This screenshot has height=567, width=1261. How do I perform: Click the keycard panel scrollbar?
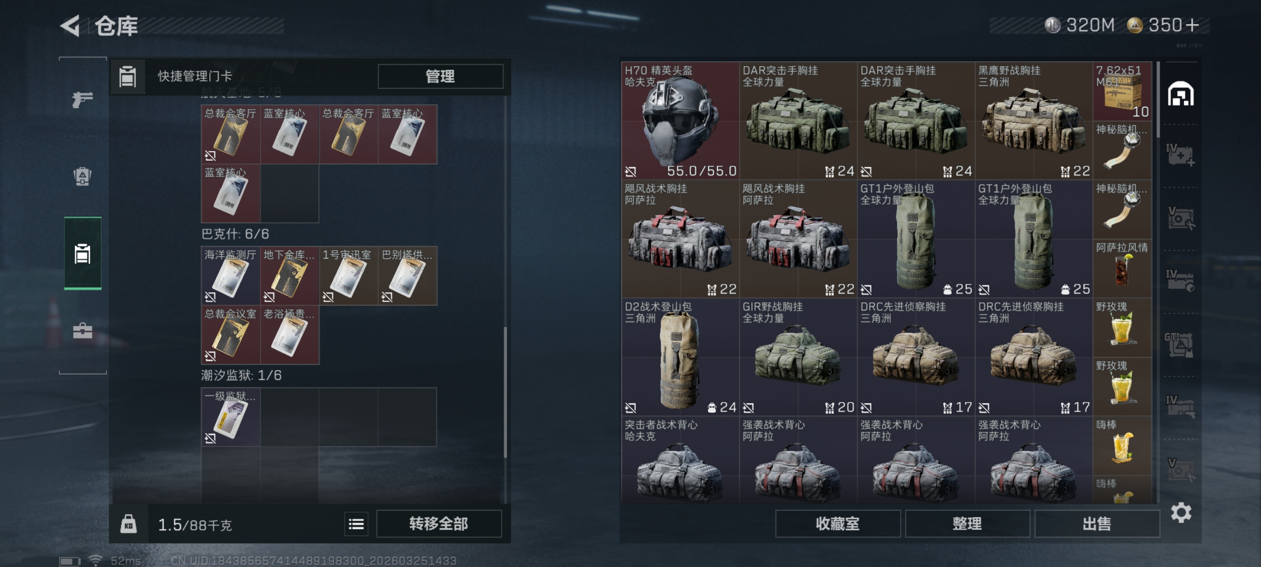point(505,392)
